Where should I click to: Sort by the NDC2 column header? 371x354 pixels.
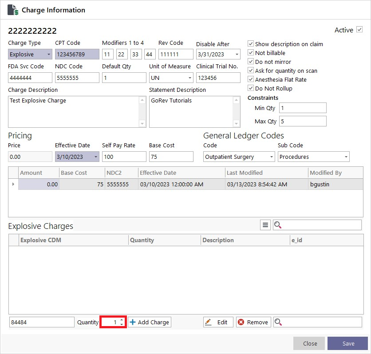pos(122,173)
